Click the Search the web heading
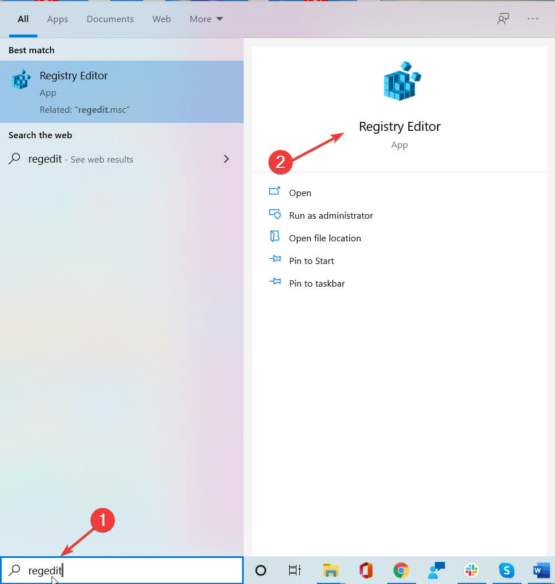The image size is (555, 584). point(40,135)
